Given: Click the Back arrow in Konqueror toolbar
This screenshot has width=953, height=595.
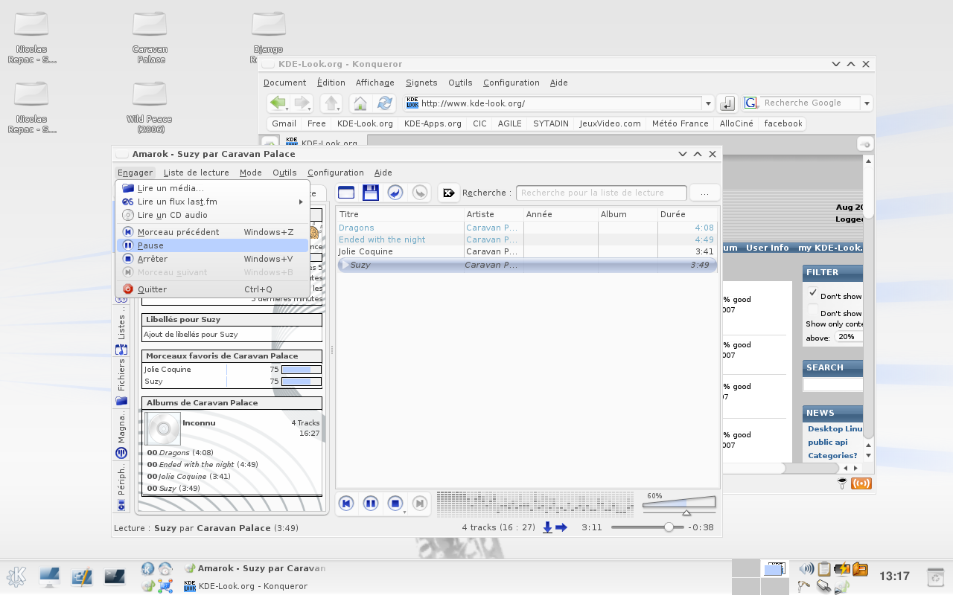Looking at the screenshot, I should point(278,103).
